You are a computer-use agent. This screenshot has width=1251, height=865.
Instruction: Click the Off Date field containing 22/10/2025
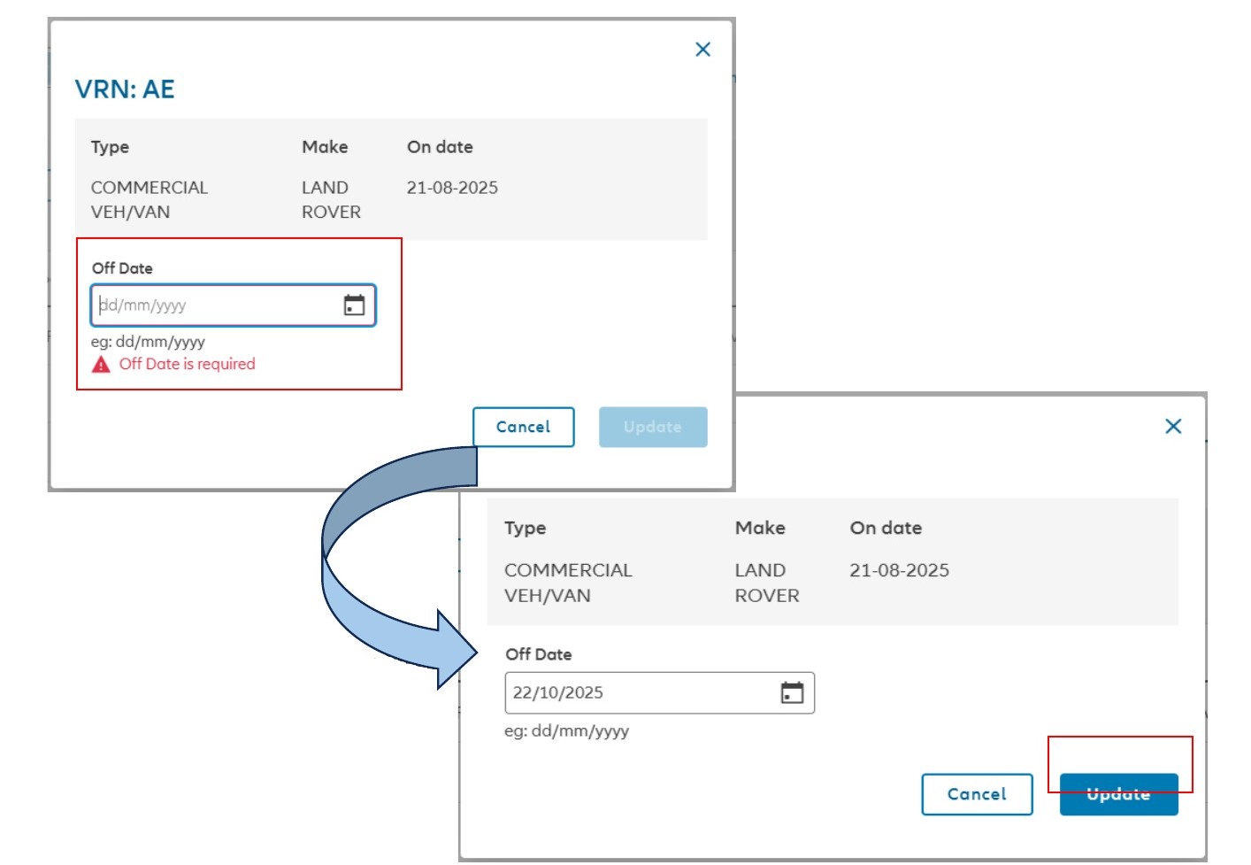659,692
